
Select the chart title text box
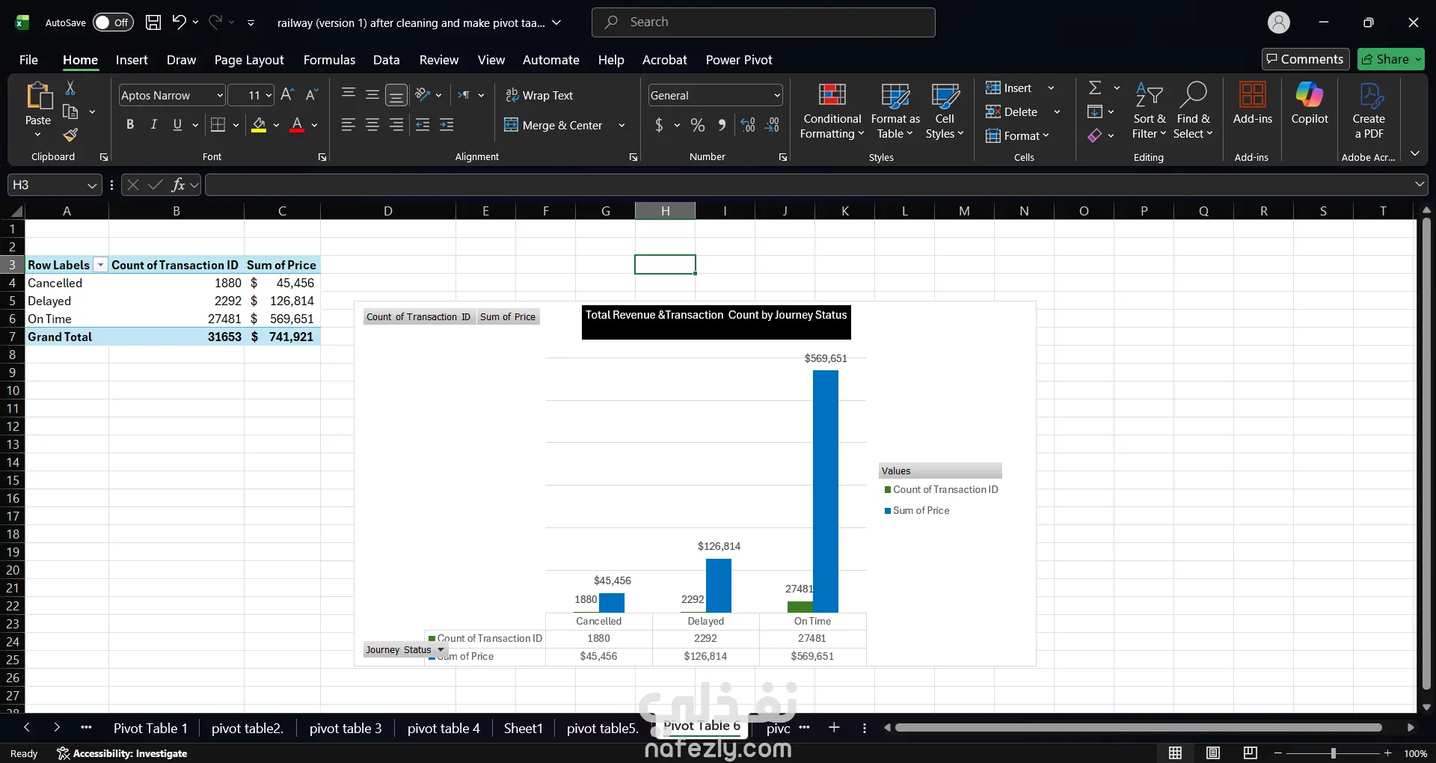[716, 322]
